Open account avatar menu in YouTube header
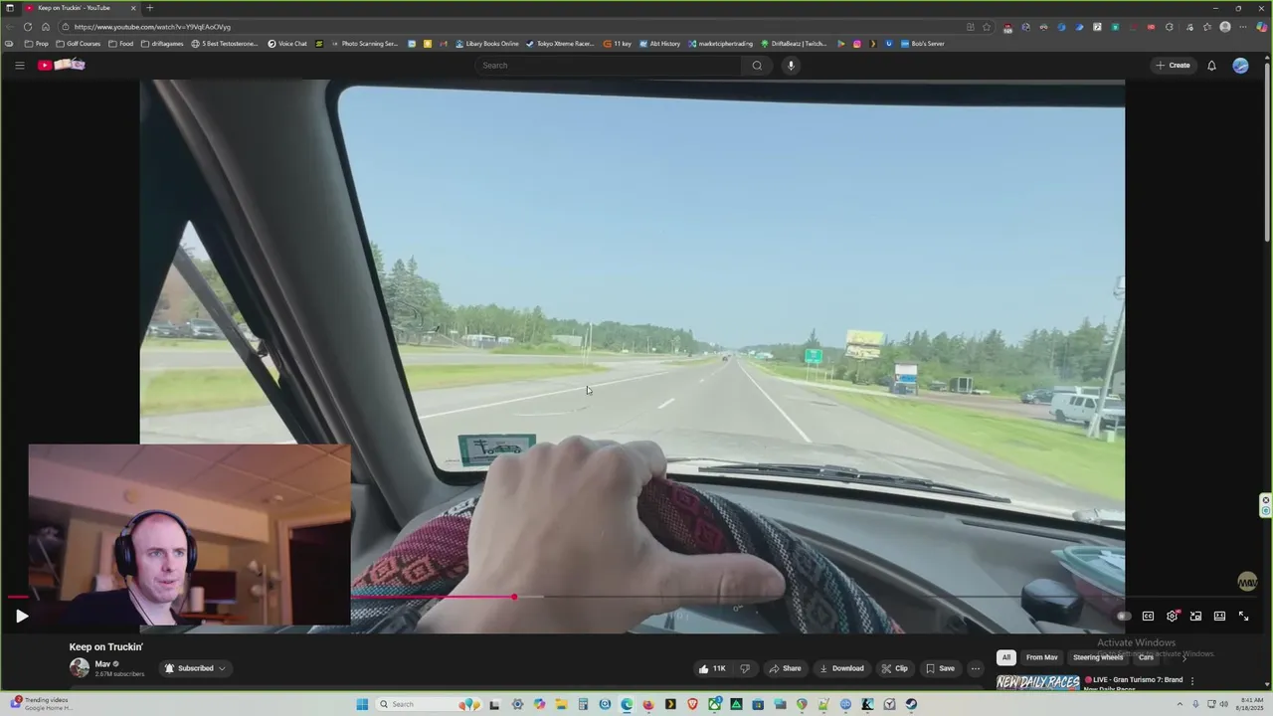 1240,66
